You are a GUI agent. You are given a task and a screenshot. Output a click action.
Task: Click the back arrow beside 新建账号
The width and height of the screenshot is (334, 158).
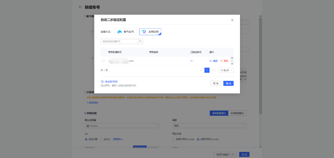pos(80,7)
